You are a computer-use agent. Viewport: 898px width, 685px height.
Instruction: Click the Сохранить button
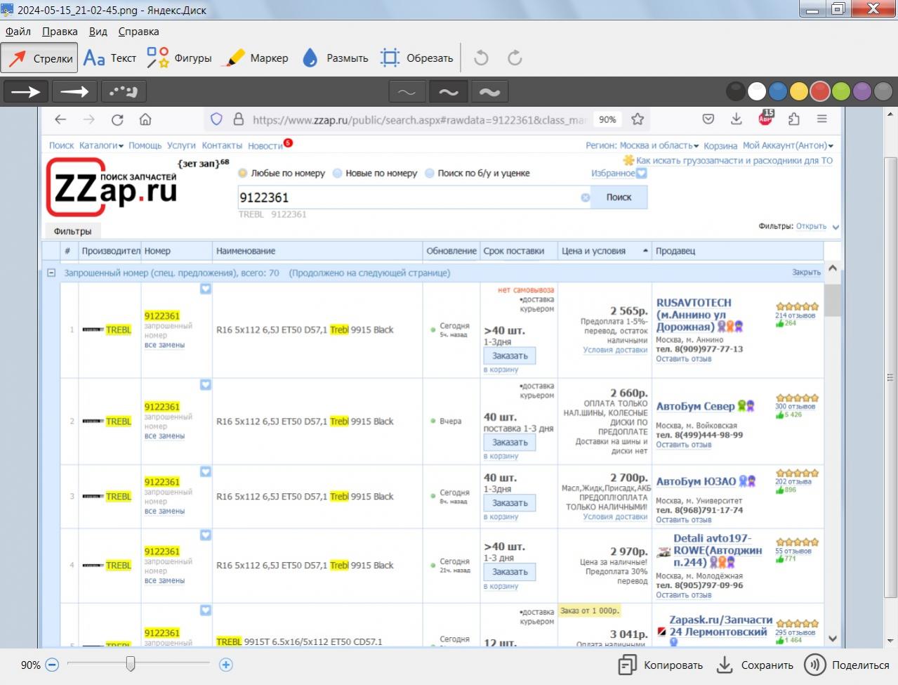pos(755,665)
